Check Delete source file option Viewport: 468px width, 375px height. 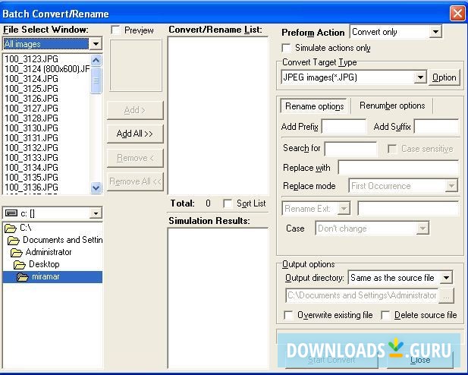point(385,315)
